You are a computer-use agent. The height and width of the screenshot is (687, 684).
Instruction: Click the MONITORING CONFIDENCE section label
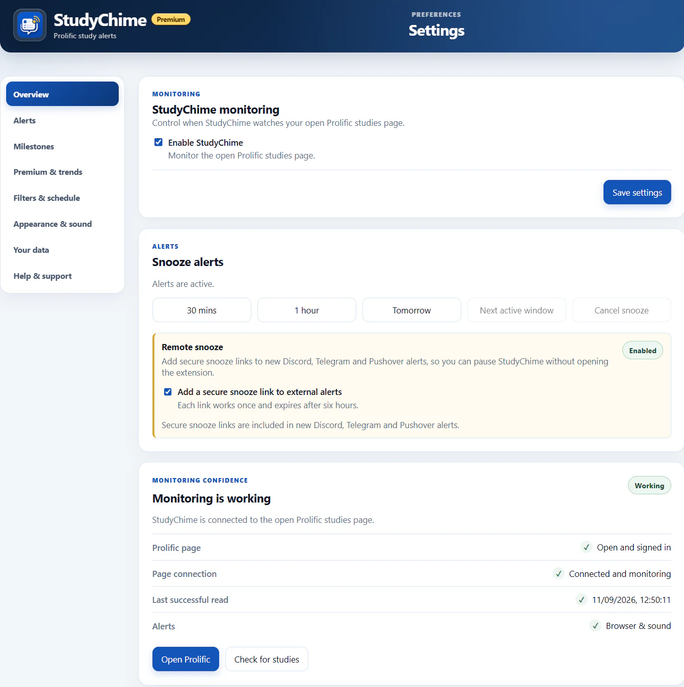[x=200, y=480]
